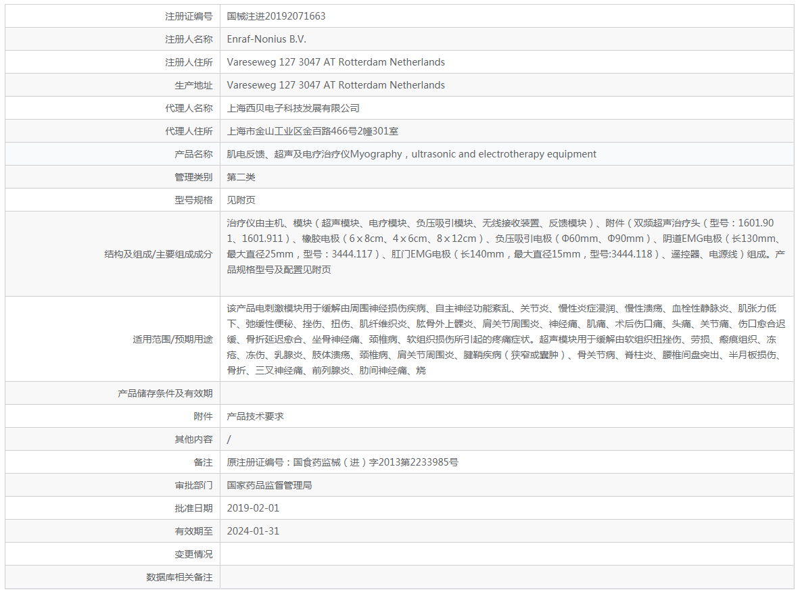Image resolution: width=800 pixels, height=594 pixels.
Task: Select approving department 国家药品监督管理局
Action: click(269, 485)
